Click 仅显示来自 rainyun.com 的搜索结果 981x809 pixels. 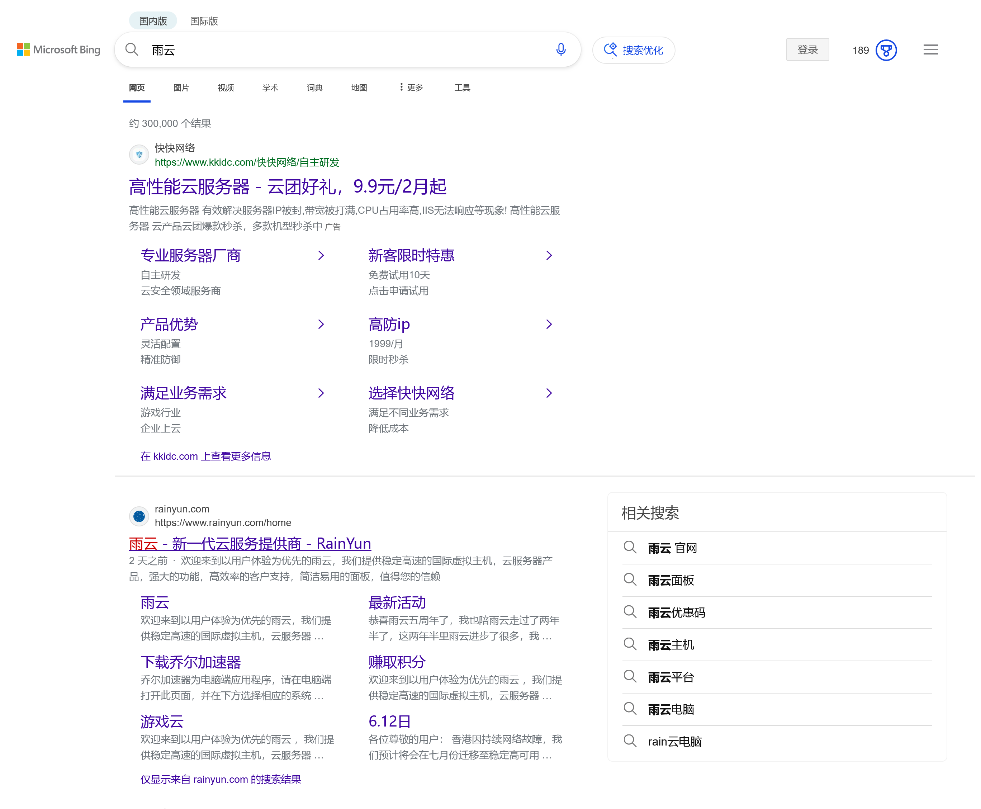[x=220, y=779]
